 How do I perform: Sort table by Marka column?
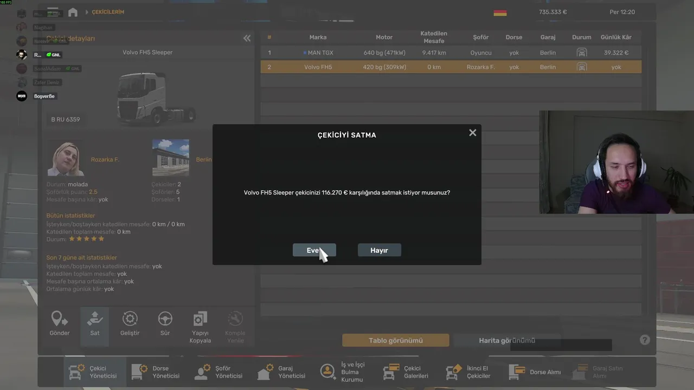pyautogui.click(x=318, y=37)
